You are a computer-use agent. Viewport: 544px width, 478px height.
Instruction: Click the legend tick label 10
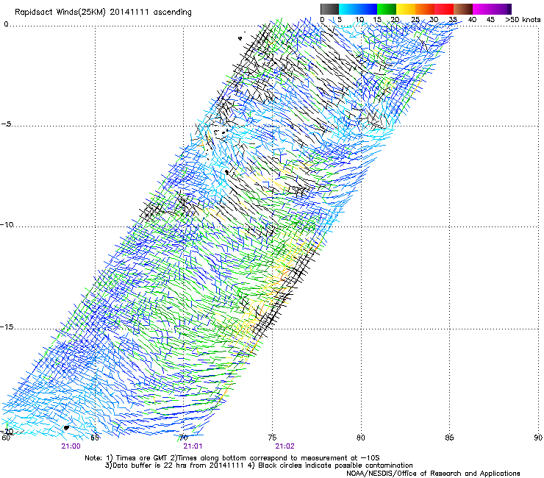[359, 20]
